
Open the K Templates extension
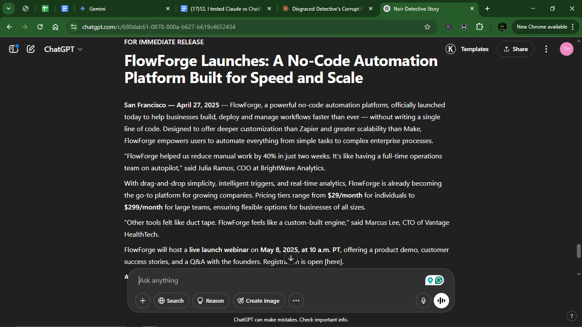[467, 49]
